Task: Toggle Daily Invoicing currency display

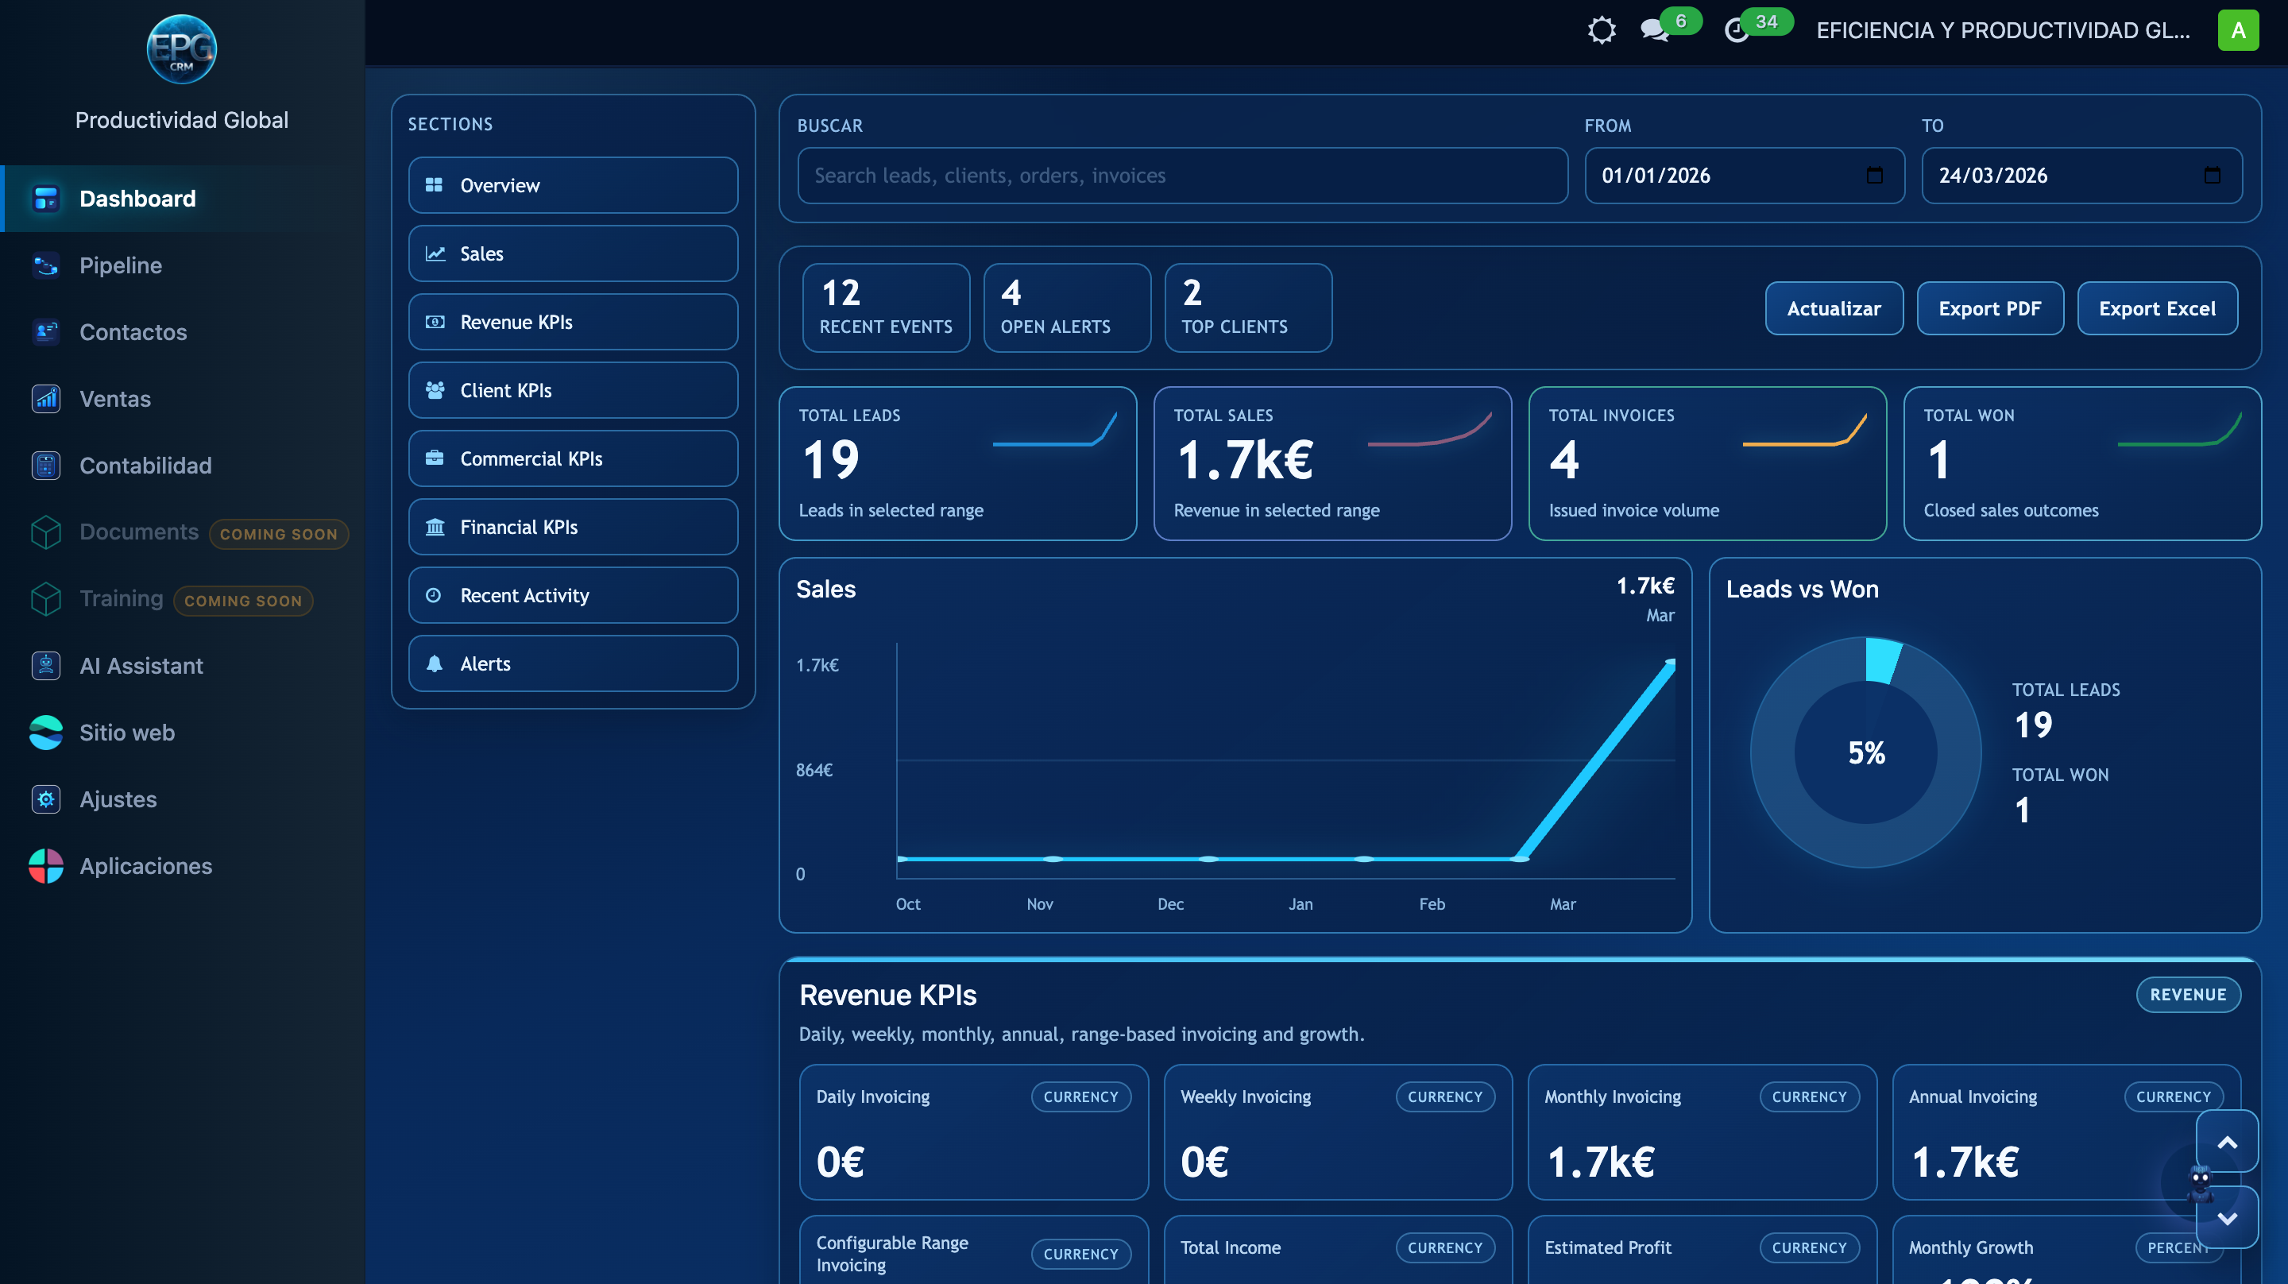Action: pyautogui.click(x=1080, y=1096)
